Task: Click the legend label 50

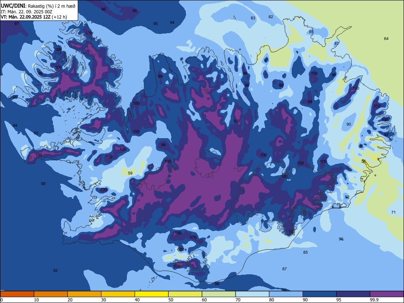Action: (170, 300)
